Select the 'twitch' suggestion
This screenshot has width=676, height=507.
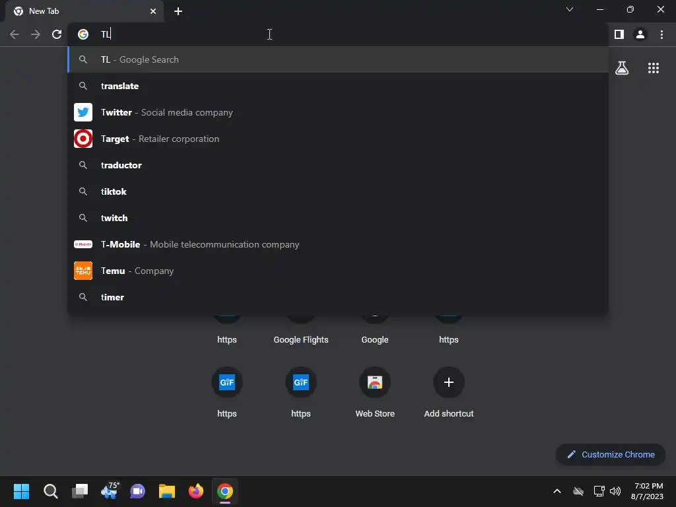(x=338, y=218)
